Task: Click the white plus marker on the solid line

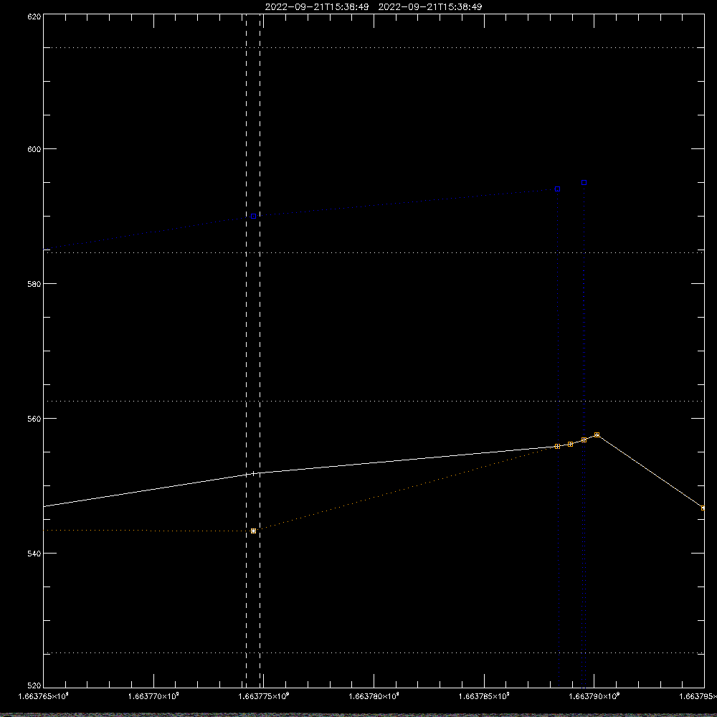Action: tap(253, 474)
